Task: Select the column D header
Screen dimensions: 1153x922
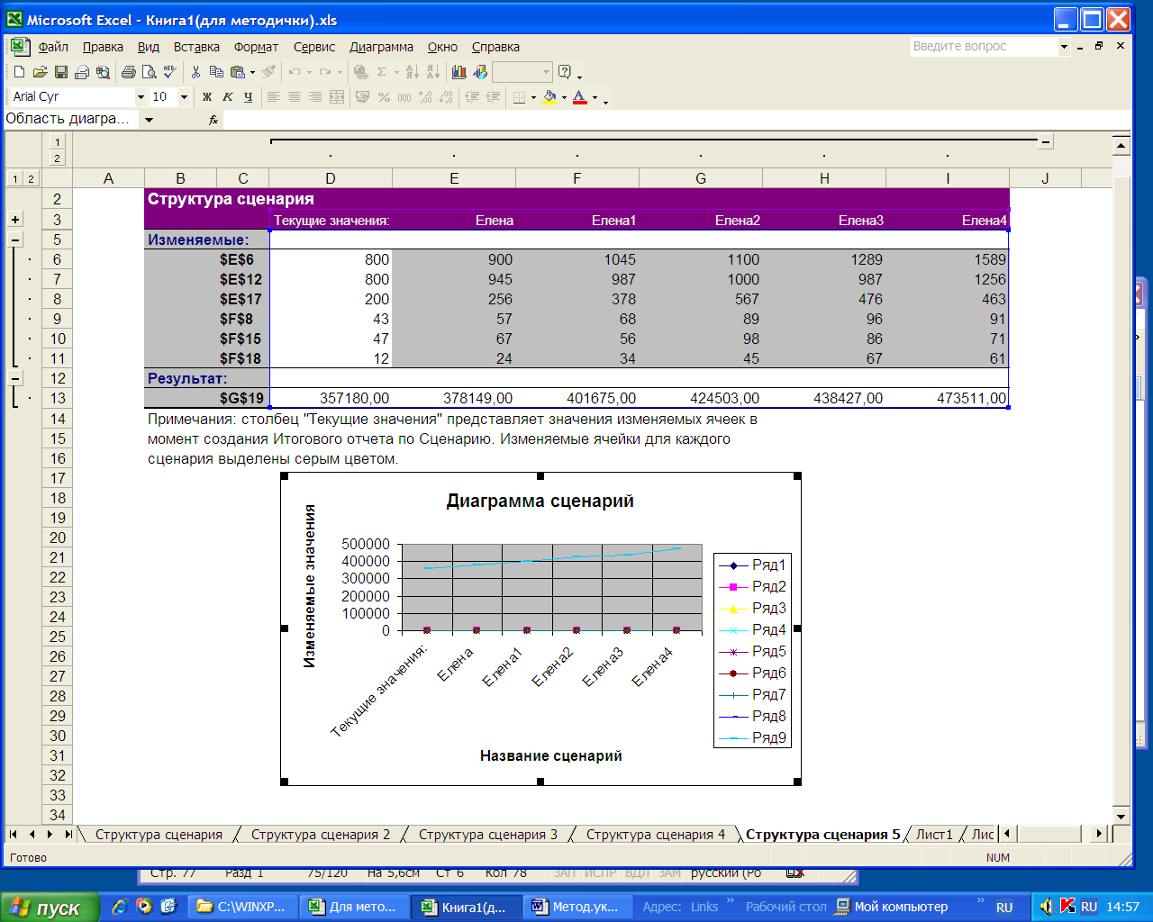Action: click(331, 178)
